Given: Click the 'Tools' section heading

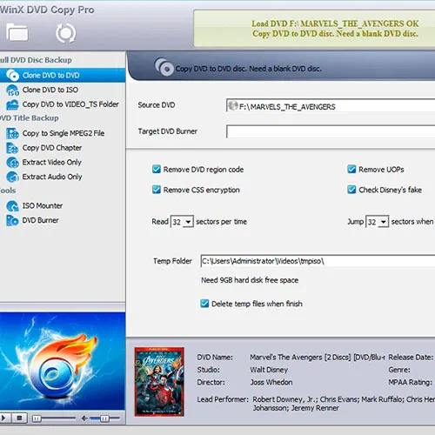Looking at the screenshot, I should coord(8,191).
